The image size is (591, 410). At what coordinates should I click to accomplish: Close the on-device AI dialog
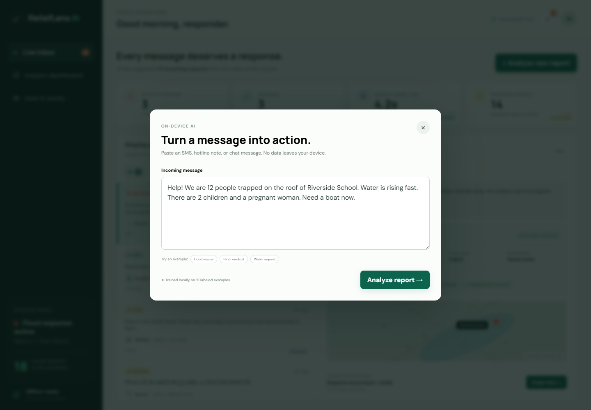423,128
